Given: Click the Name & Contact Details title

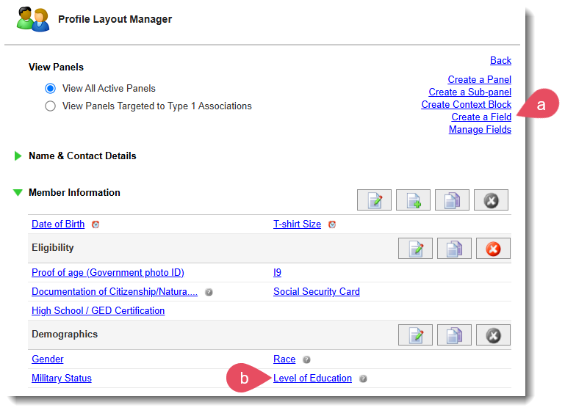Looking at the screenshot, I should pyautogui.click(x=82, y=156).
